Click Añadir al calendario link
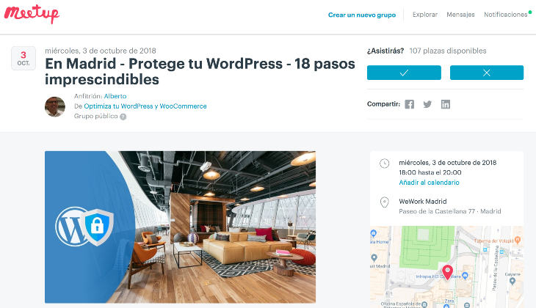 [x=429, y=183]
